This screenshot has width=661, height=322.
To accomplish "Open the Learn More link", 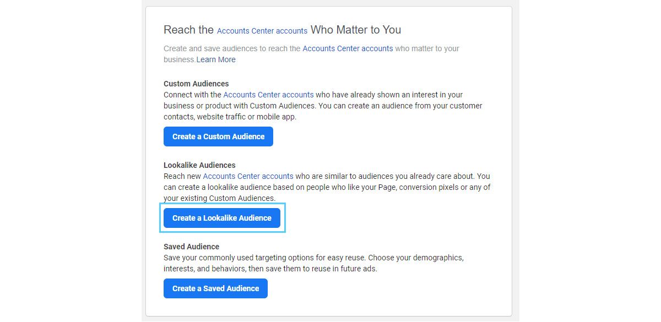I will (x=216, y=59).
